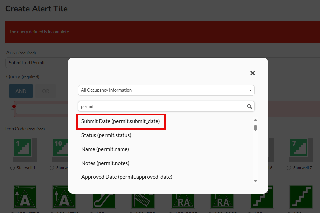The height and width of the screenshot is (213, 320).
Task: Close the field picker dialog with X
Action: (252, 73)
